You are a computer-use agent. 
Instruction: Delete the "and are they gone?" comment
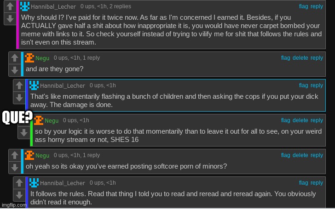tap(300, 58)
